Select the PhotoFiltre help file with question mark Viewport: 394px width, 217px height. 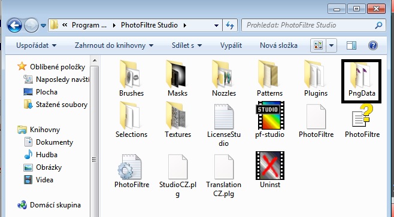362,120
